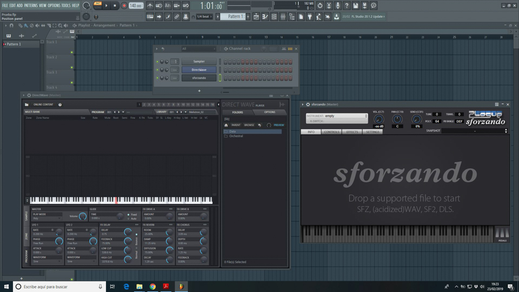Click the microphone one-click recording icon
Screen dimensions: 519x292
tap(337, 5)
